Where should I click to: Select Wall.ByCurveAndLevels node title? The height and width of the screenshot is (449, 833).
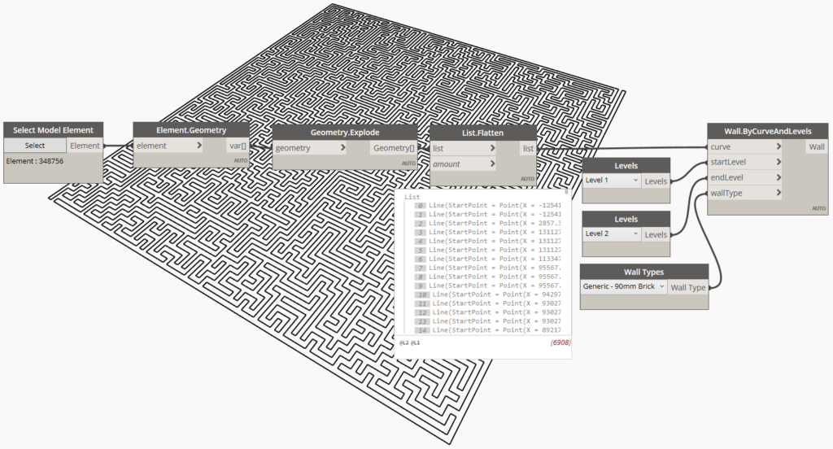[x=768, y=131]
